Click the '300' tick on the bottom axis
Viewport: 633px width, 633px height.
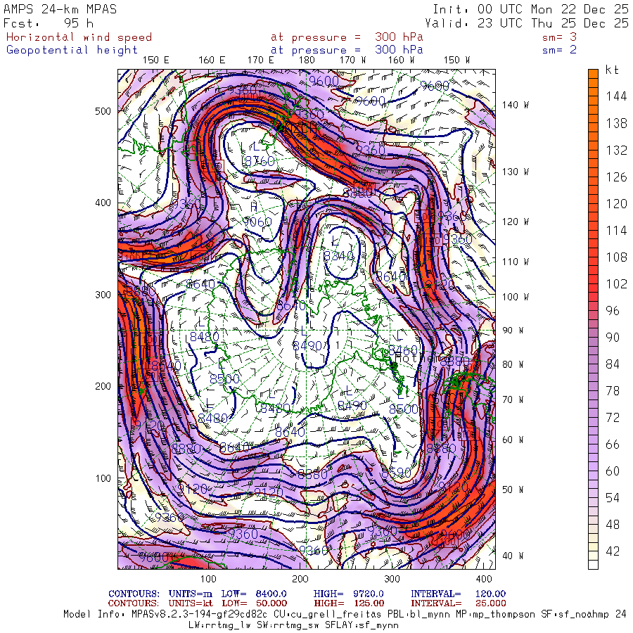coord(392,579)
